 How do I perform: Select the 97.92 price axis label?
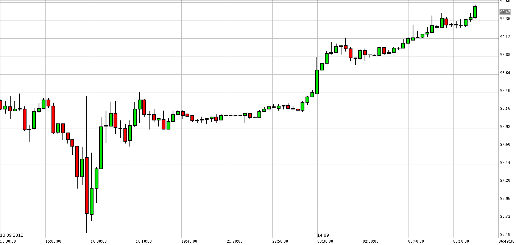tap(505, 126)
